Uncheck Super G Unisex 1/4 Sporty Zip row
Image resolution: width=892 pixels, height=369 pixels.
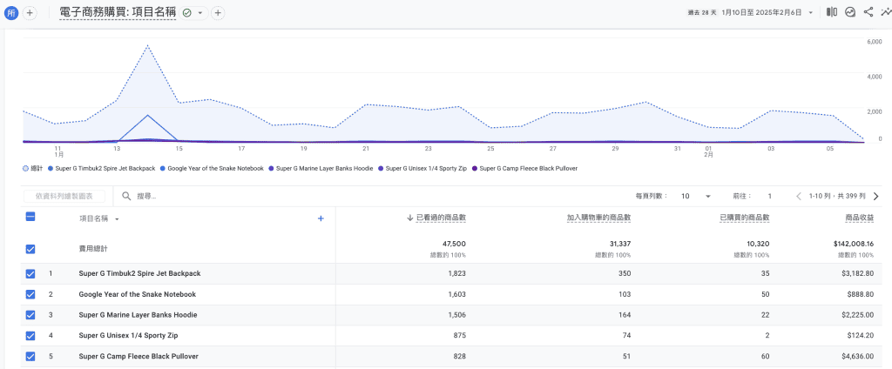(30, 335)
